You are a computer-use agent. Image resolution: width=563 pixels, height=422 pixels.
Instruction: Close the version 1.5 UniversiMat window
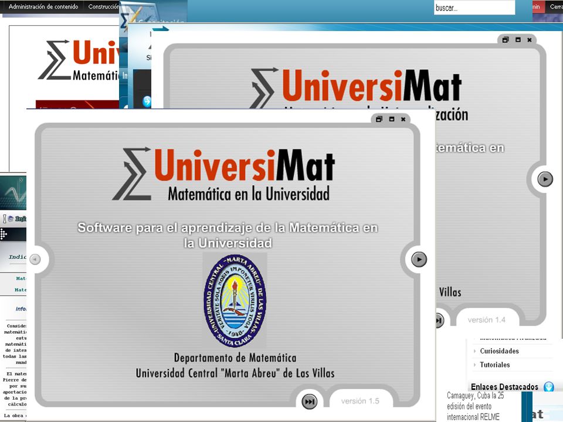(x=403, y=120)
